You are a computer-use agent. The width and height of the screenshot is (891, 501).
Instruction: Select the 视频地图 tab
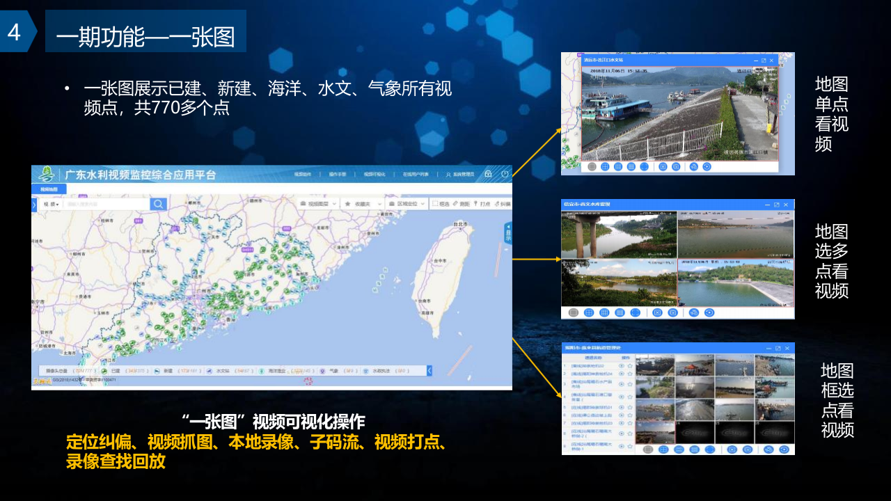[x=49, y=188]
